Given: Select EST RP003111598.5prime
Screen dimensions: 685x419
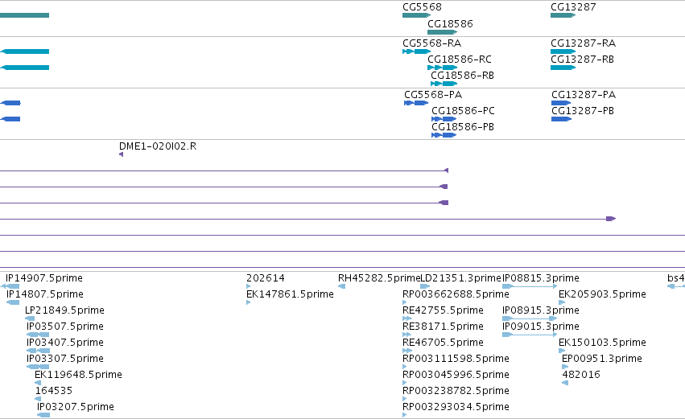Looking at the screenshot, I should point(405,367).
